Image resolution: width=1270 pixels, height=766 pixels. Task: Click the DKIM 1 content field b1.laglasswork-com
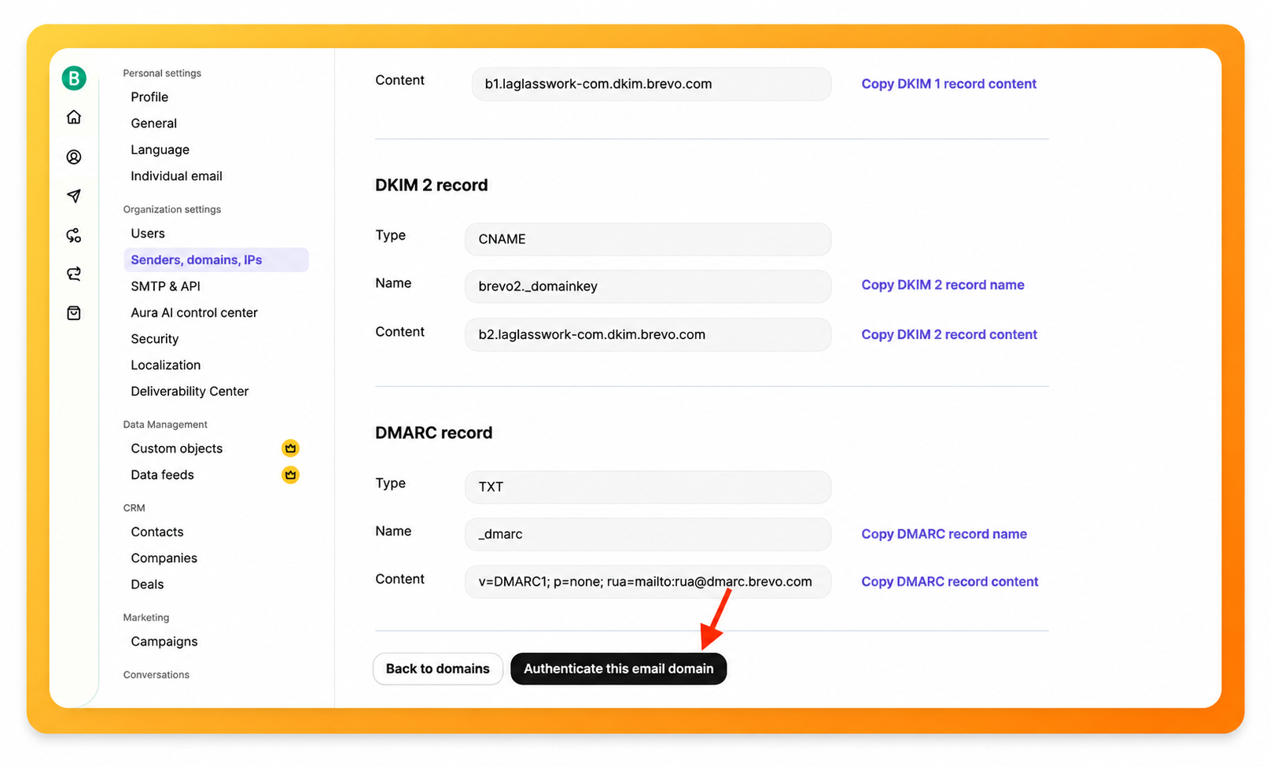(651, 84)
